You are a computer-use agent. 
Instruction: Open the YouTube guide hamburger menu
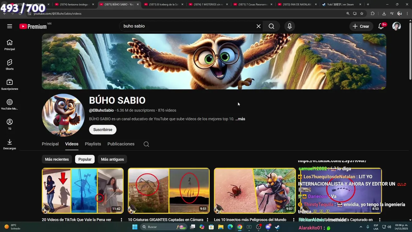coord(10,26)
